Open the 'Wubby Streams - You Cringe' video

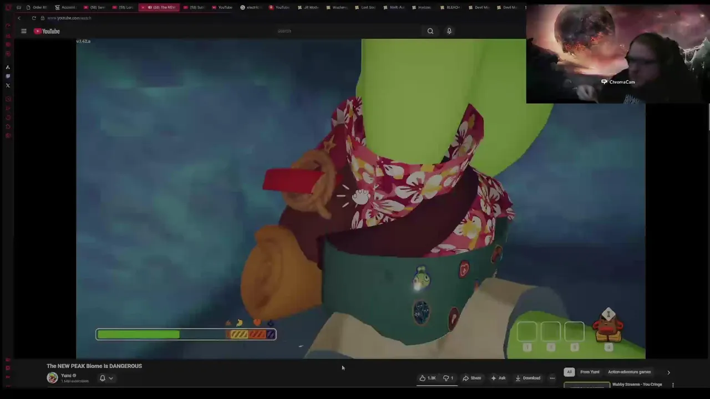(637, 384)
